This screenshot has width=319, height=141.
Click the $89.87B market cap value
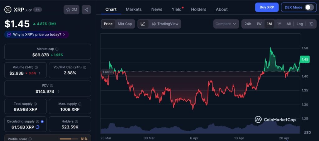pos(40,55)
